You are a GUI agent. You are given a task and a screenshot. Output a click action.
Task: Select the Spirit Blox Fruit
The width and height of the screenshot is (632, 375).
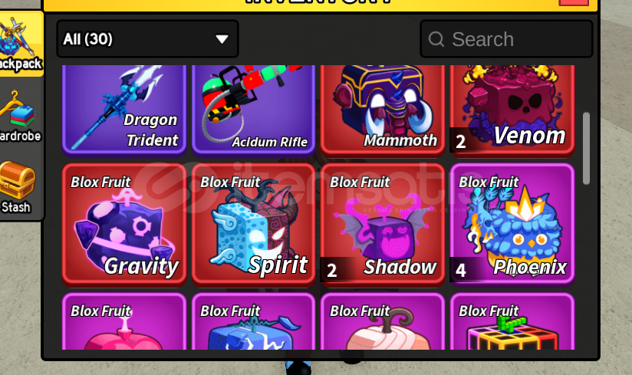point(254,224)
